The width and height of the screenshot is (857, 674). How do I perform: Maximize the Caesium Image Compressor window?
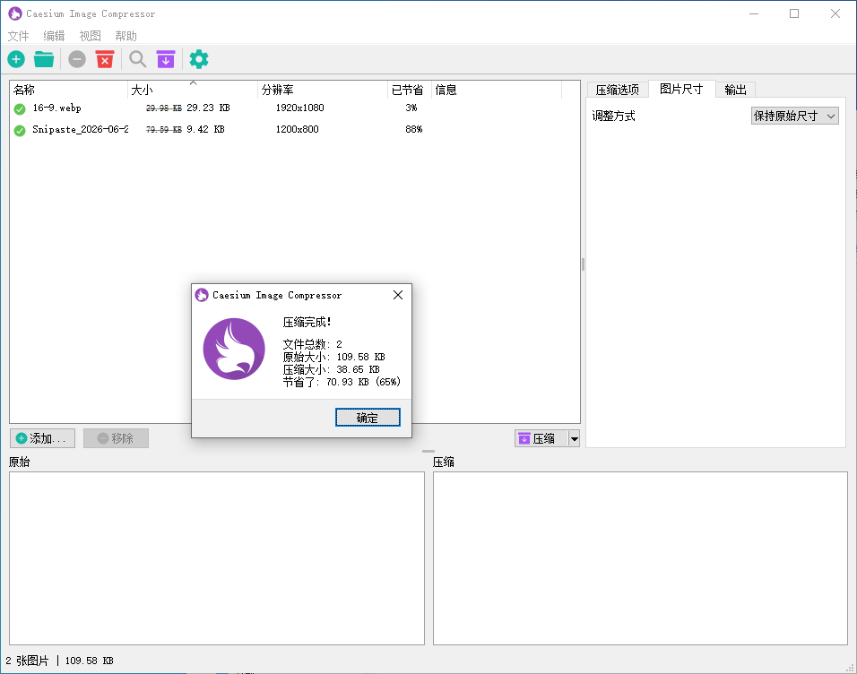pyautogui.click(x=794, y=13)
